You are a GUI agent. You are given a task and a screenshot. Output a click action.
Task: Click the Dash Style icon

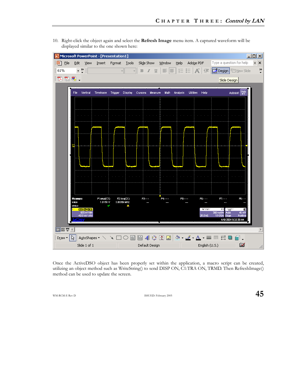pos(216,238)
